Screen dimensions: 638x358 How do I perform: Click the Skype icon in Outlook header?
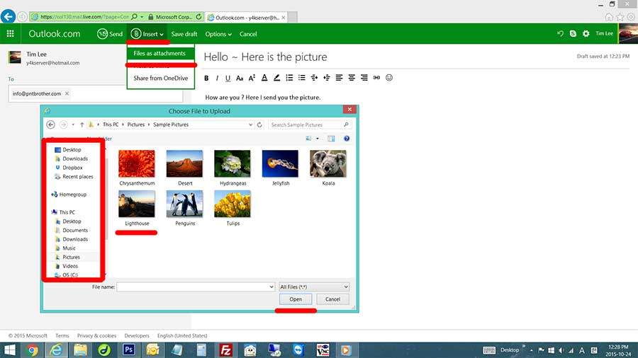pyautogui.click(x=573, y=34)
